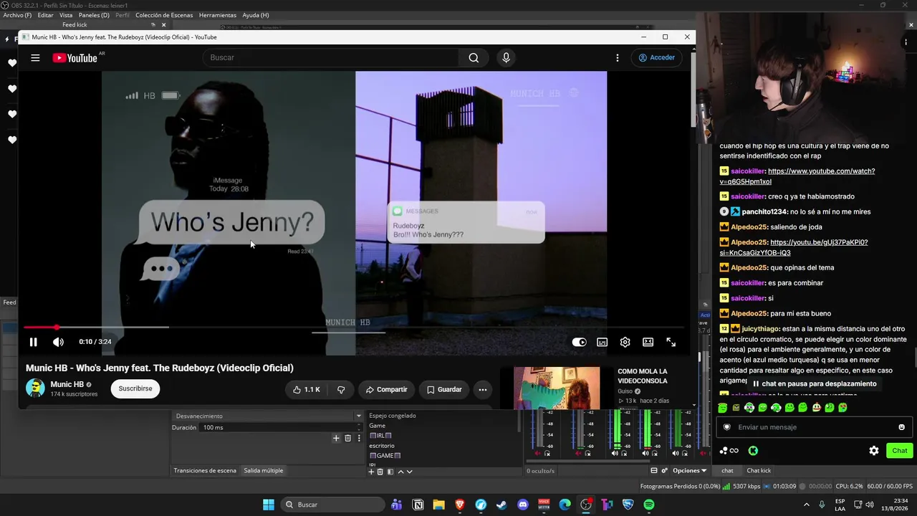The image size is (917, 516).
Task: Switch the video to theater mode
Action: 648,342
